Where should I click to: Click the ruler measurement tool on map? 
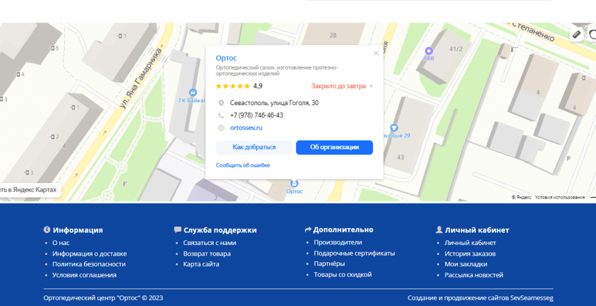(x=577, y=34)
